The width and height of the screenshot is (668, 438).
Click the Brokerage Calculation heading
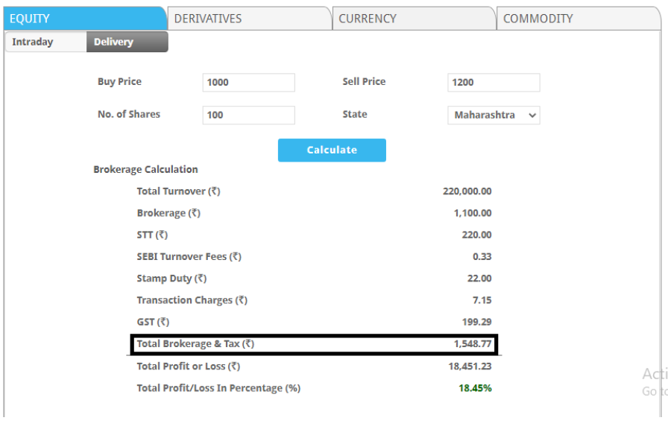tap(145, 170)
